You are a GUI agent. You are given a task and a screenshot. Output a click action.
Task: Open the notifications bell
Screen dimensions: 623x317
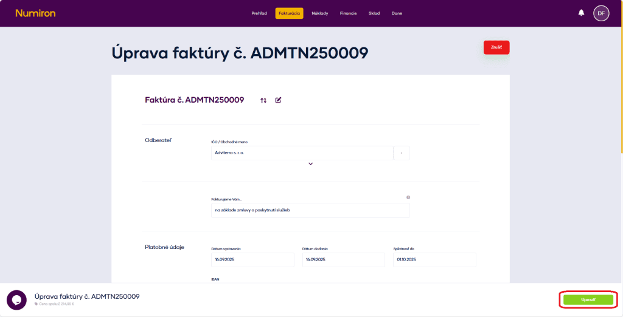coord(581,13)
